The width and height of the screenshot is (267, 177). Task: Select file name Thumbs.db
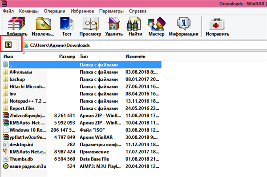pyautogui.click(x=21, y=159)
